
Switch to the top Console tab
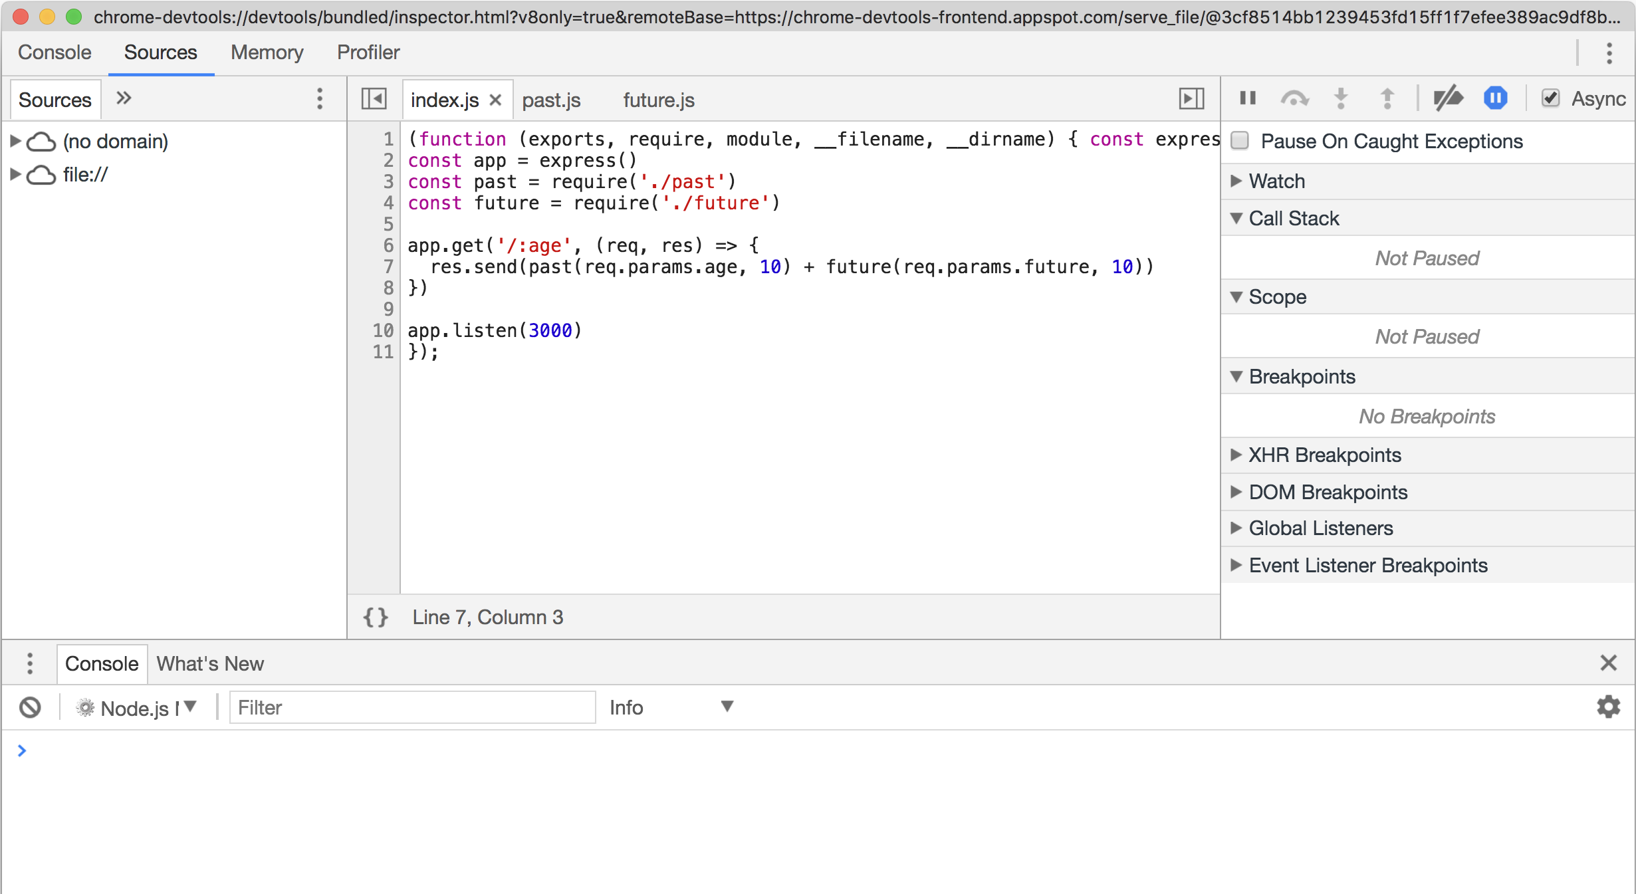(55, 53)
